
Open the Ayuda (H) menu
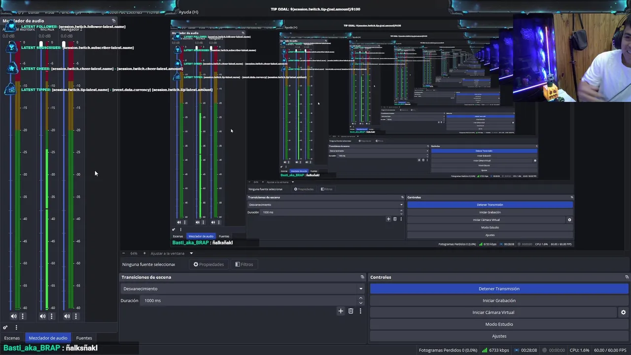coord(188,12)
